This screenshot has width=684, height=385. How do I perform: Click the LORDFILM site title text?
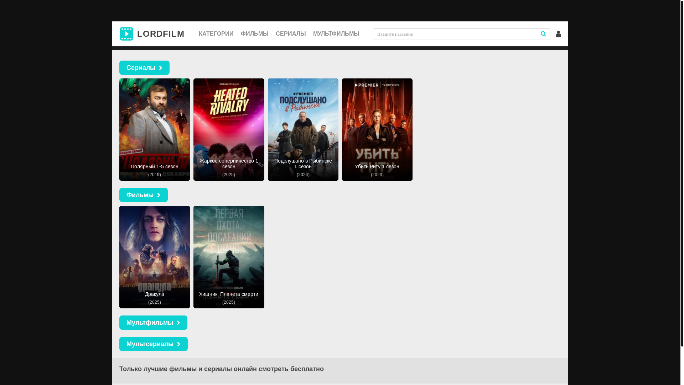click(161, 34)
